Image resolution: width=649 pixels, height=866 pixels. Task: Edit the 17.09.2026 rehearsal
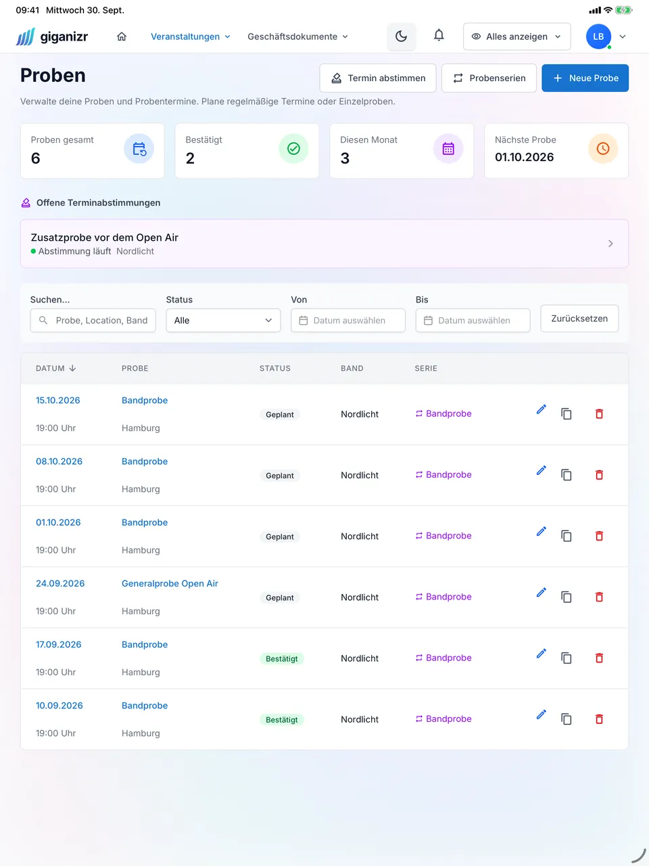tap(542, 654)
